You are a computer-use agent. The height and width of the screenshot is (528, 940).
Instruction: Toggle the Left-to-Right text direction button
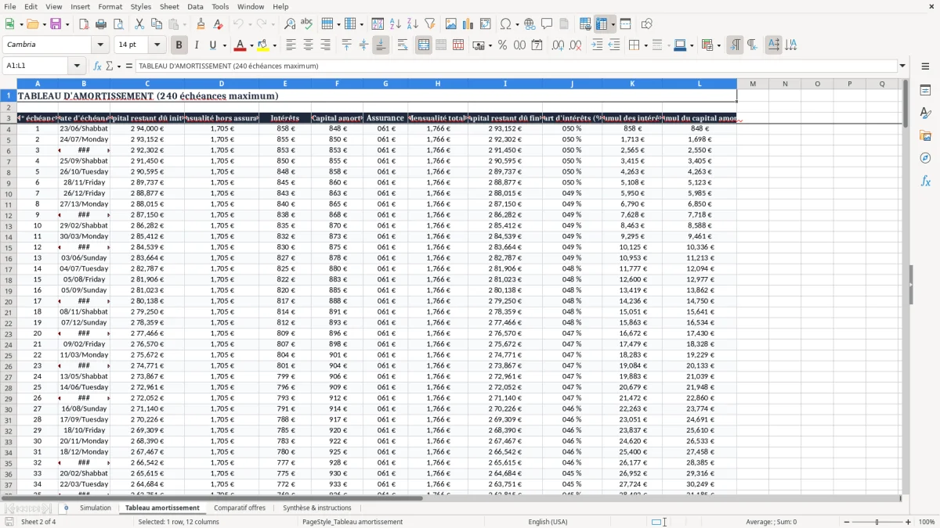coord(735,45)
